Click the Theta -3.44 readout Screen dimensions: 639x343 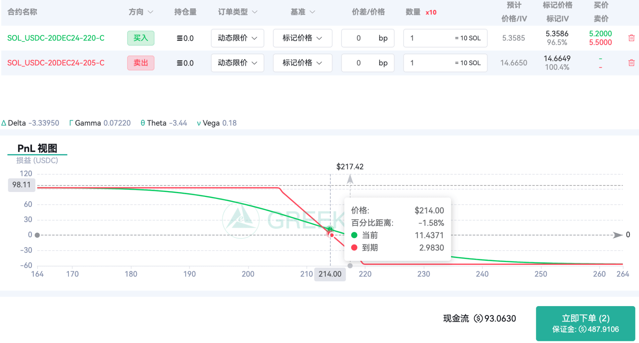[x=164, y=123]
